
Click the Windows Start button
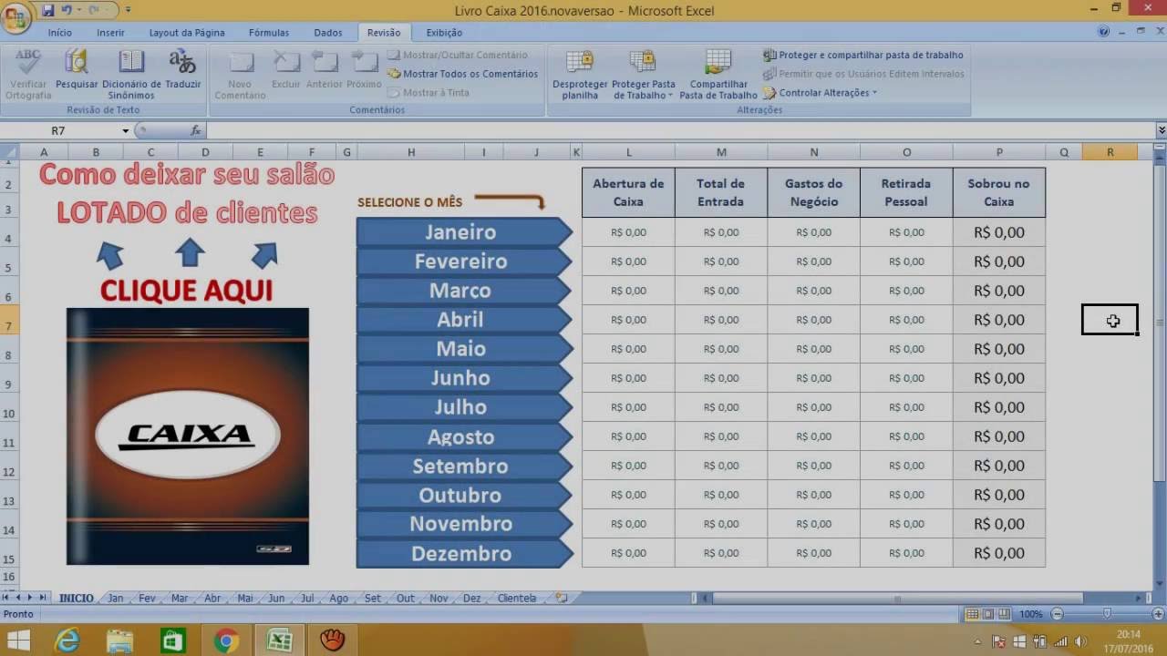18,641
